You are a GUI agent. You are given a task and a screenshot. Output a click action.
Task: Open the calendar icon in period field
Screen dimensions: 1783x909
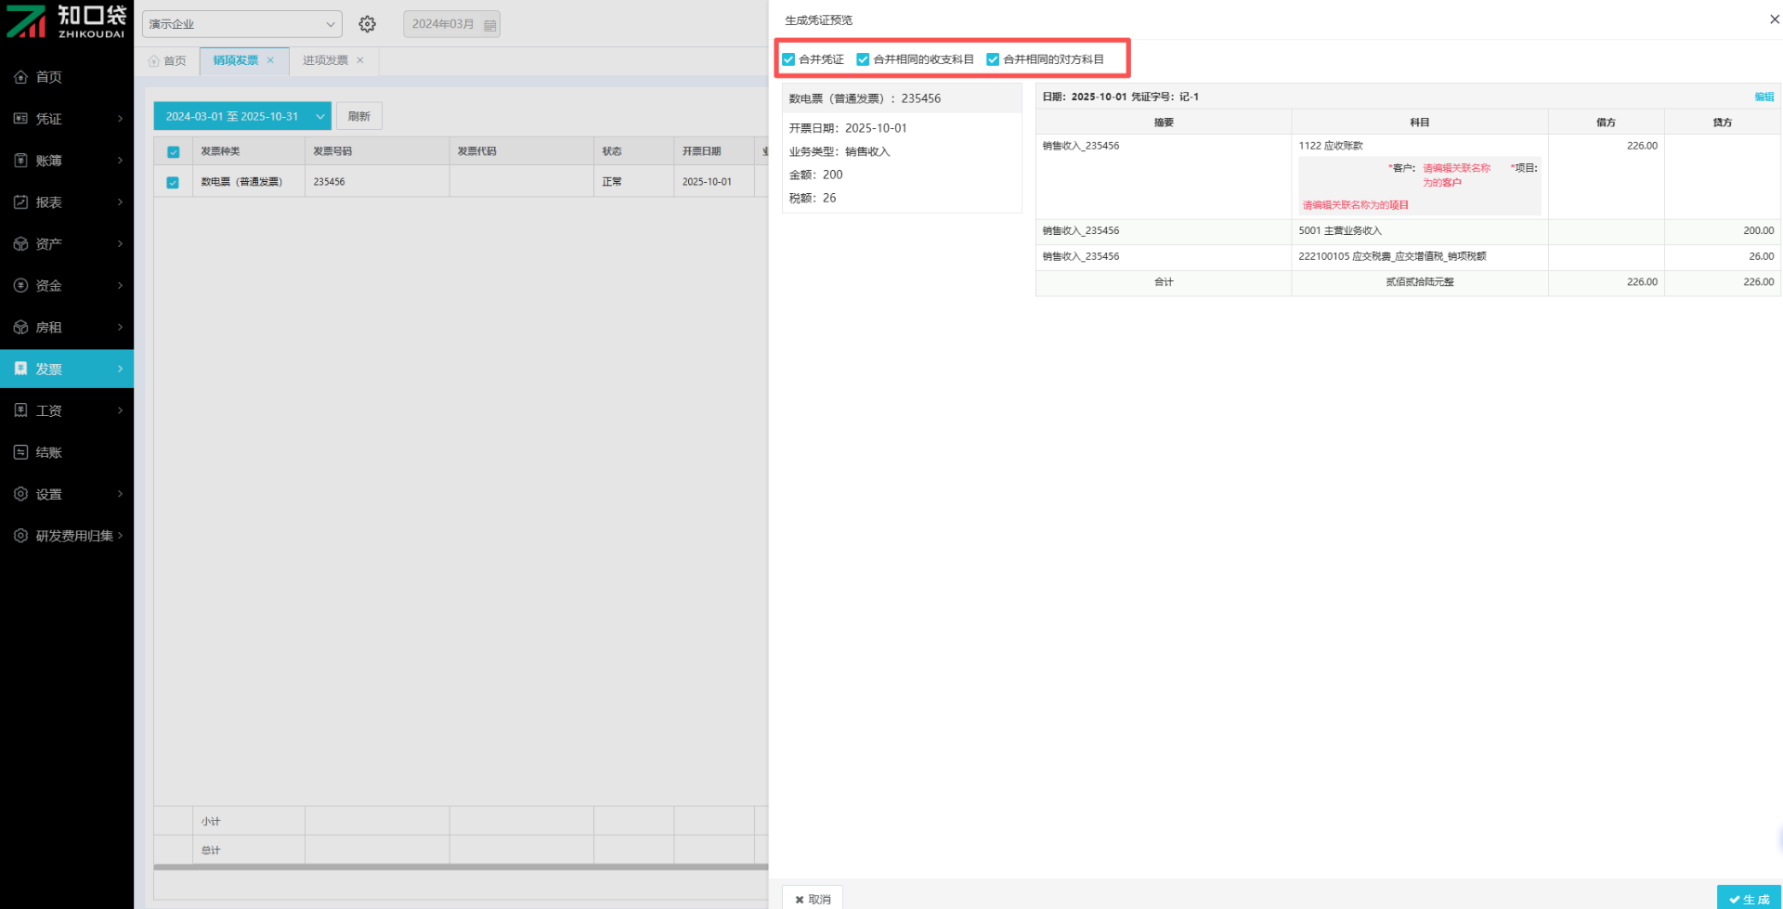[489, 25]
